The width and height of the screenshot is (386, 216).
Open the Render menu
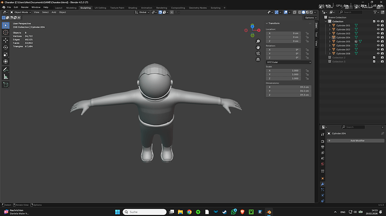pyautogui.click(x=25, y=7)
